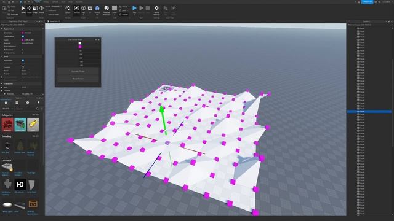Screen dimensions: 394x221
Task: Open the Test ribbon tab
Action: [63, 2]
